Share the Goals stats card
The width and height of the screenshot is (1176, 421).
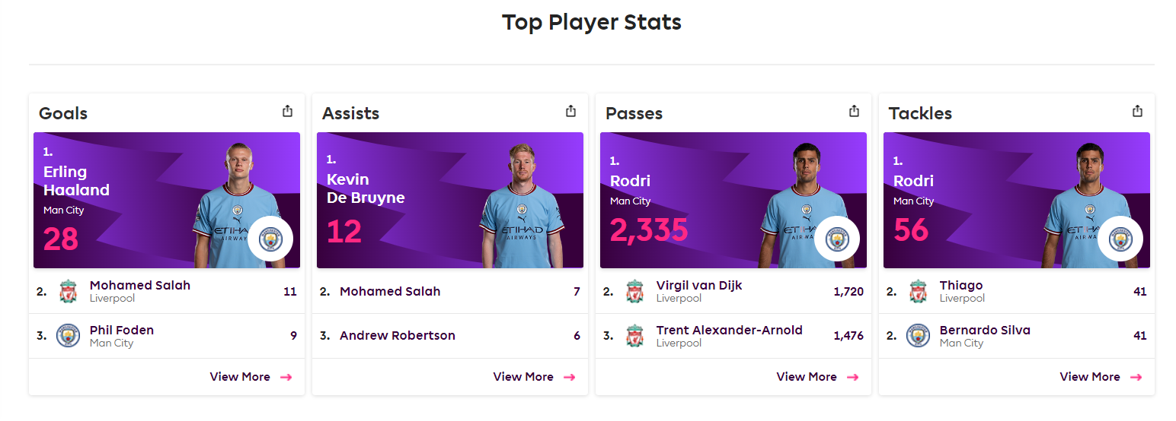coord(287,111)
